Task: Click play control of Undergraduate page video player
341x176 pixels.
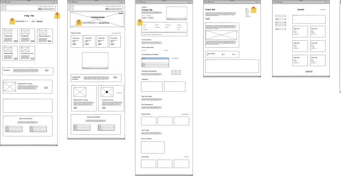Action: pos(83,68)
